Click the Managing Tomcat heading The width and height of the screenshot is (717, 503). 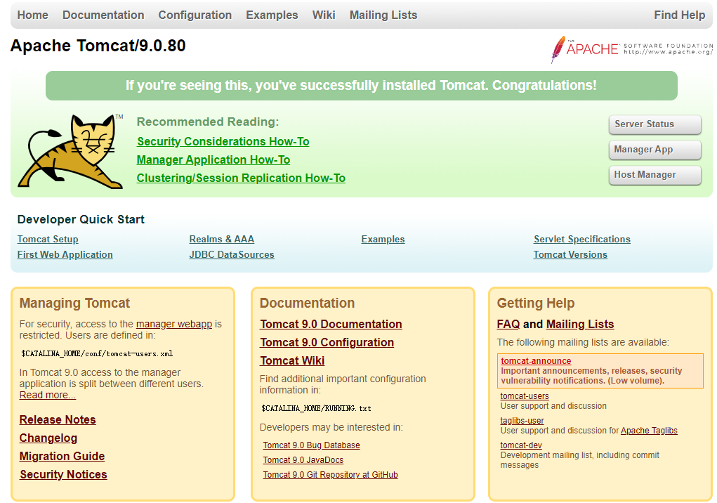point(74,303)
